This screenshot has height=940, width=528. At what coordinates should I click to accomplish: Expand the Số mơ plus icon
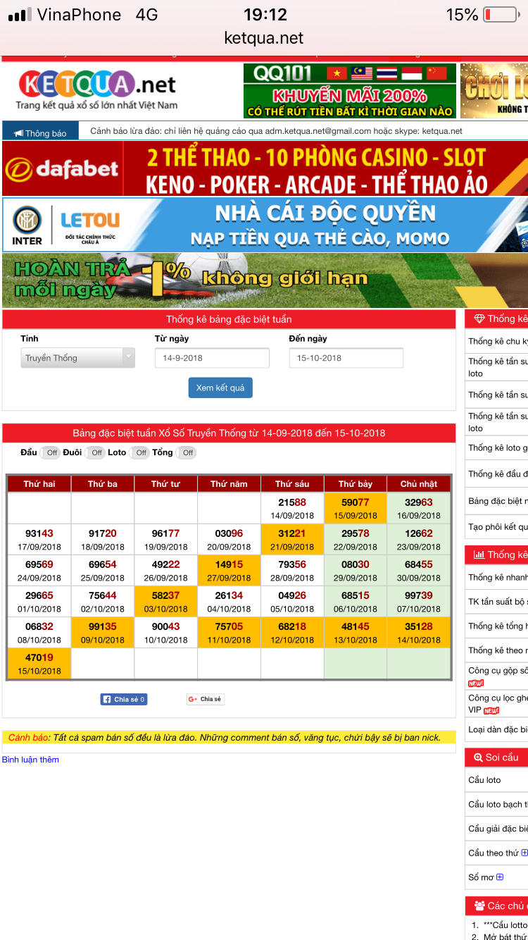[500, 877]
